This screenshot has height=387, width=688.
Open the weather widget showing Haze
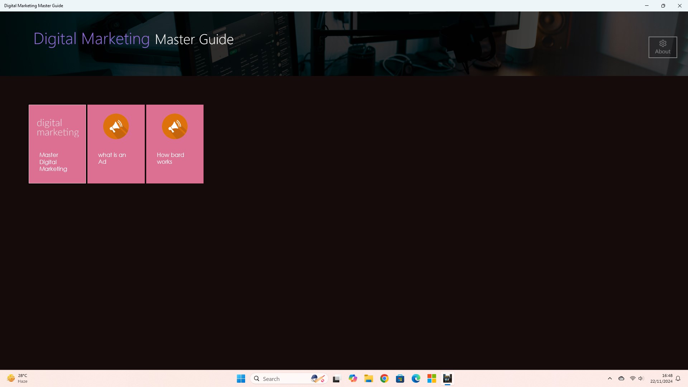[x=17, y=379]
